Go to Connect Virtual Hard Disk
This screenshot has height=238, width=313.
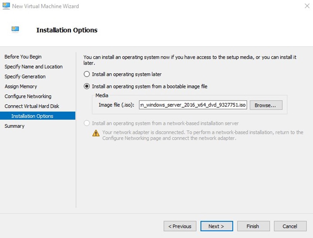[x=32, y=106]
